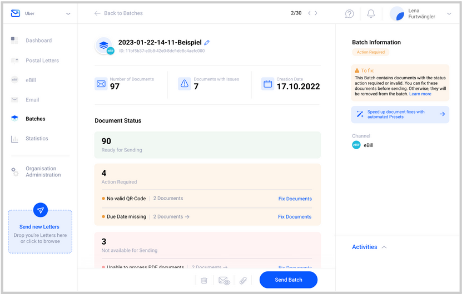The height and width of the screenshot is (294, 462).
Task: Delete batch with trash icon
Action: pyautogui.click(x=204, y=280)
